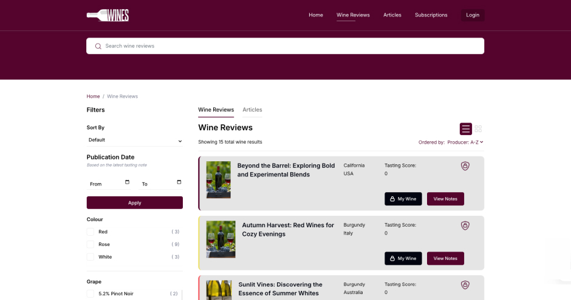Click My Wine on Beyond the Barrel
This screenshot has height=300, width=571.
(403, 199)
